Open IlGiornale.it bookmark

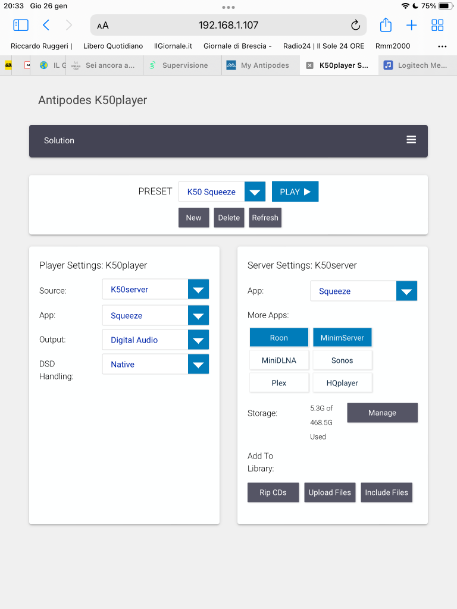pyautogui.click(x=173, y=46)
